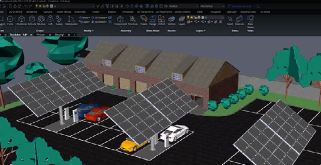321x165 pixels.
Task: Open the ExpressTools ribbon tab
Action: tap(248, 12)
